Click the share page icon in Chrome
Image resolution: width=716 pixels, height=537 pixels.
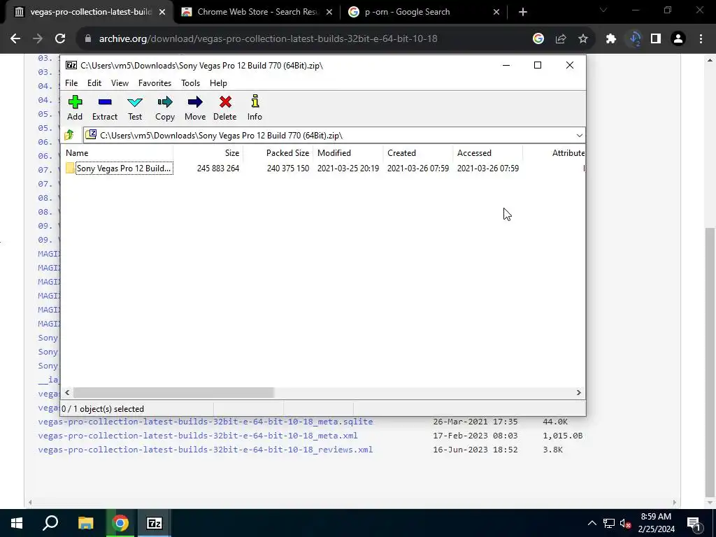[561, 39]
